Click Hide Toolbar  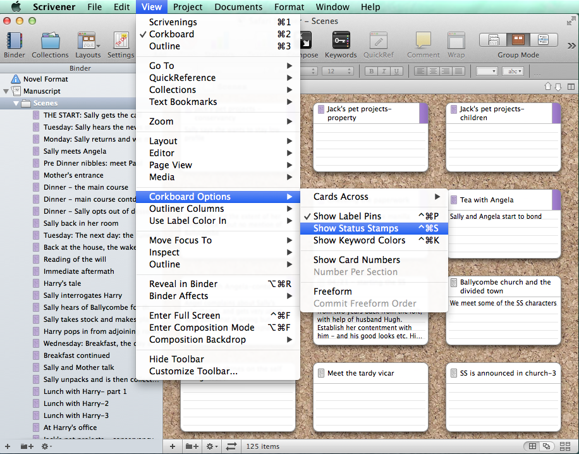[x=218, y=359]
